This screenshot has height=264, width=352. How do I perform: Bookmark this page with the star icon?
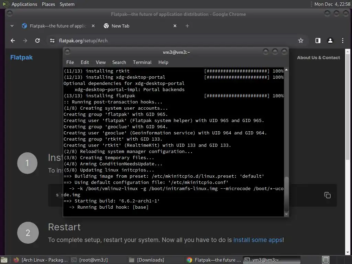click(x=300, y=41)
